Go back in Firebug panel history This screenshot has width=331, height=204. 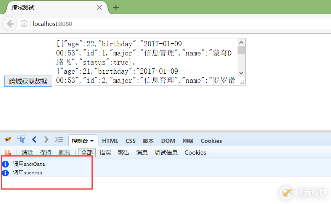tap(34, 139)
